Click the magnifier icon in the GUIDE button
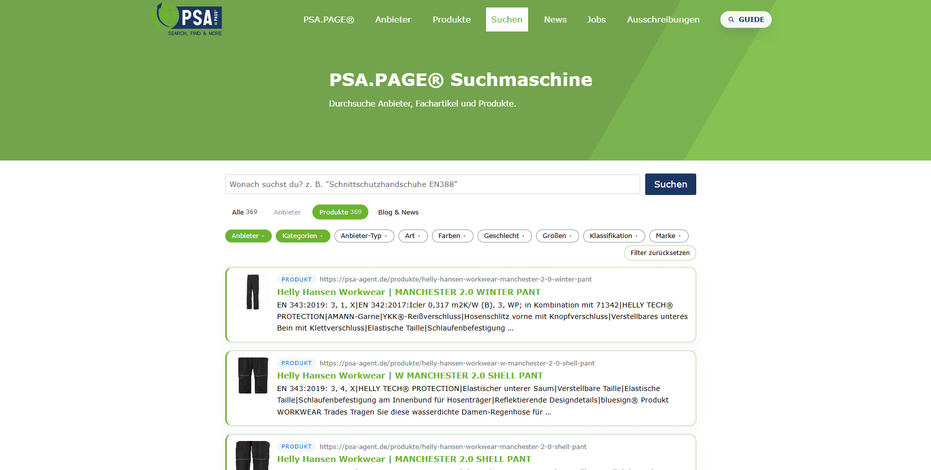This screenshot has height=470, width=931. 731,19
